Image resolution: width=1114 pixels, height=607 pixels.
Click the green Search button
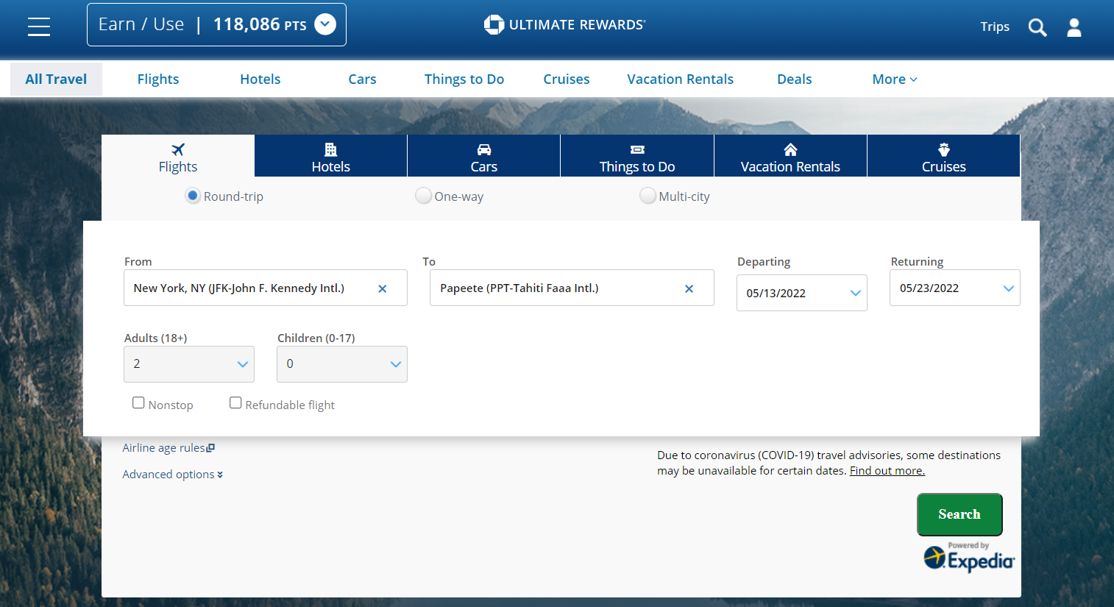pyautogui.click(x=959, y=514)
